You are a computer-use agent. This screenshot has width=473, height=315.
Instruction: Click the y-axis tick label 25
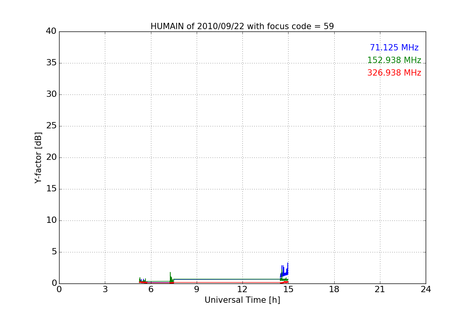tap(51, 126)
